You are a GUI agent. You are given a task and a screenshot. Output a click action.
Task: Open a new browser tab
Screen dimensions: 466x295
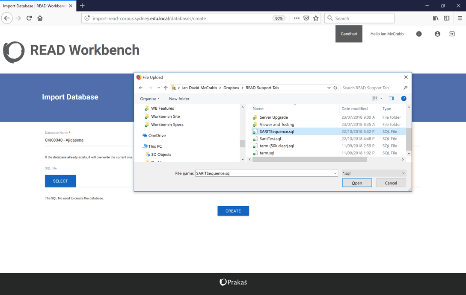click(82, 6)
